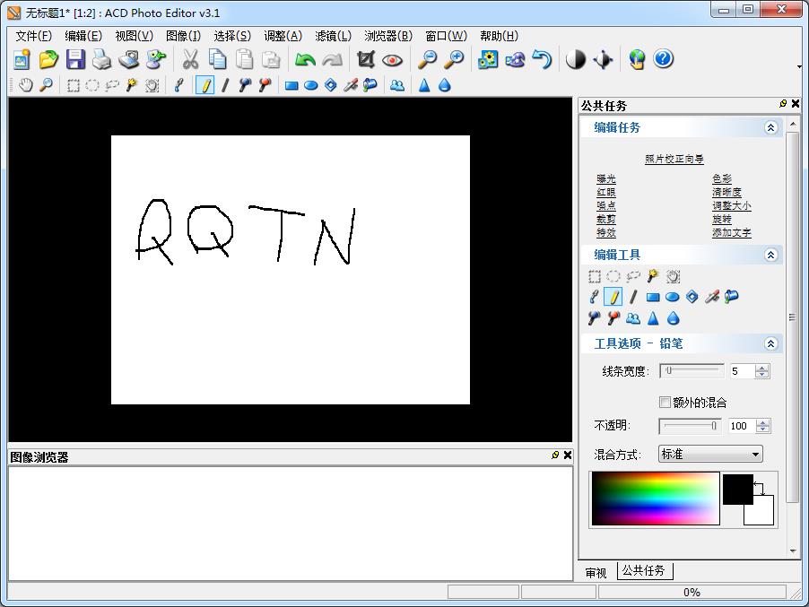Click the red-eye removal icon in toolbar

pyautogui.click(x=392, y=59)
